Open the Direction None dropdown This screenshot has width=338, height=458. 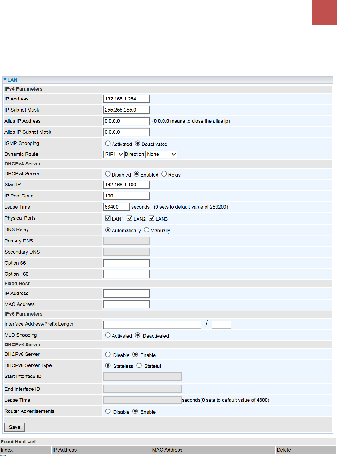tap(162, 154)
